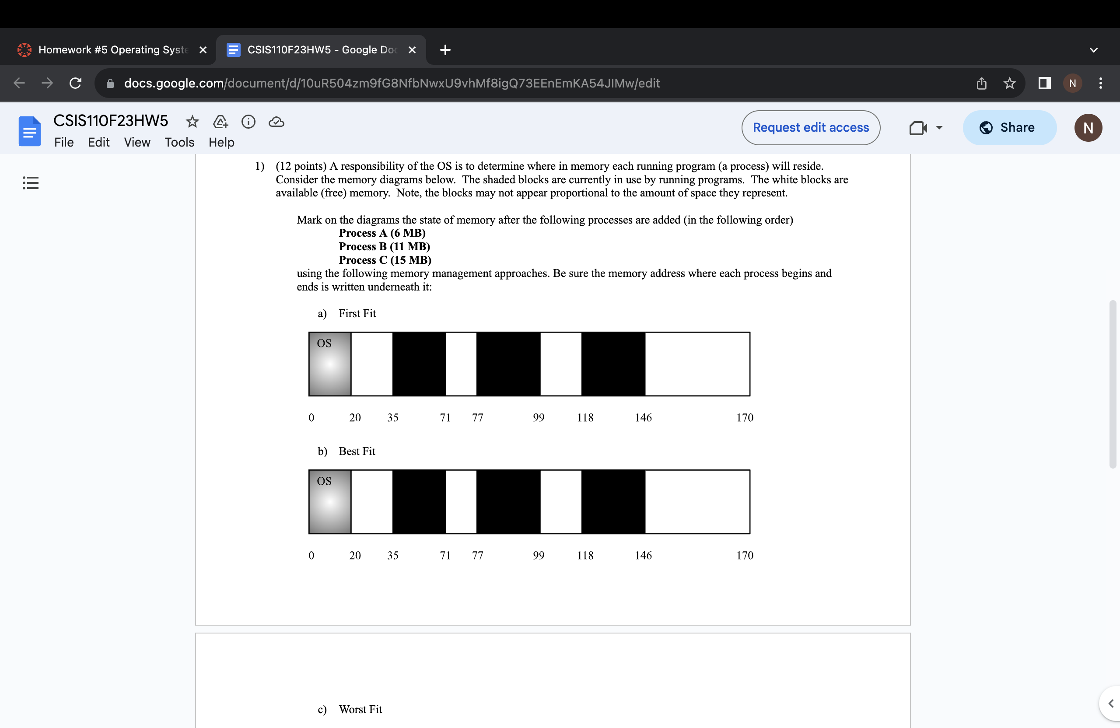Toggle the Chrome side panel
Viewport: 1120px width, 728px height.
tap(1044, 83)
